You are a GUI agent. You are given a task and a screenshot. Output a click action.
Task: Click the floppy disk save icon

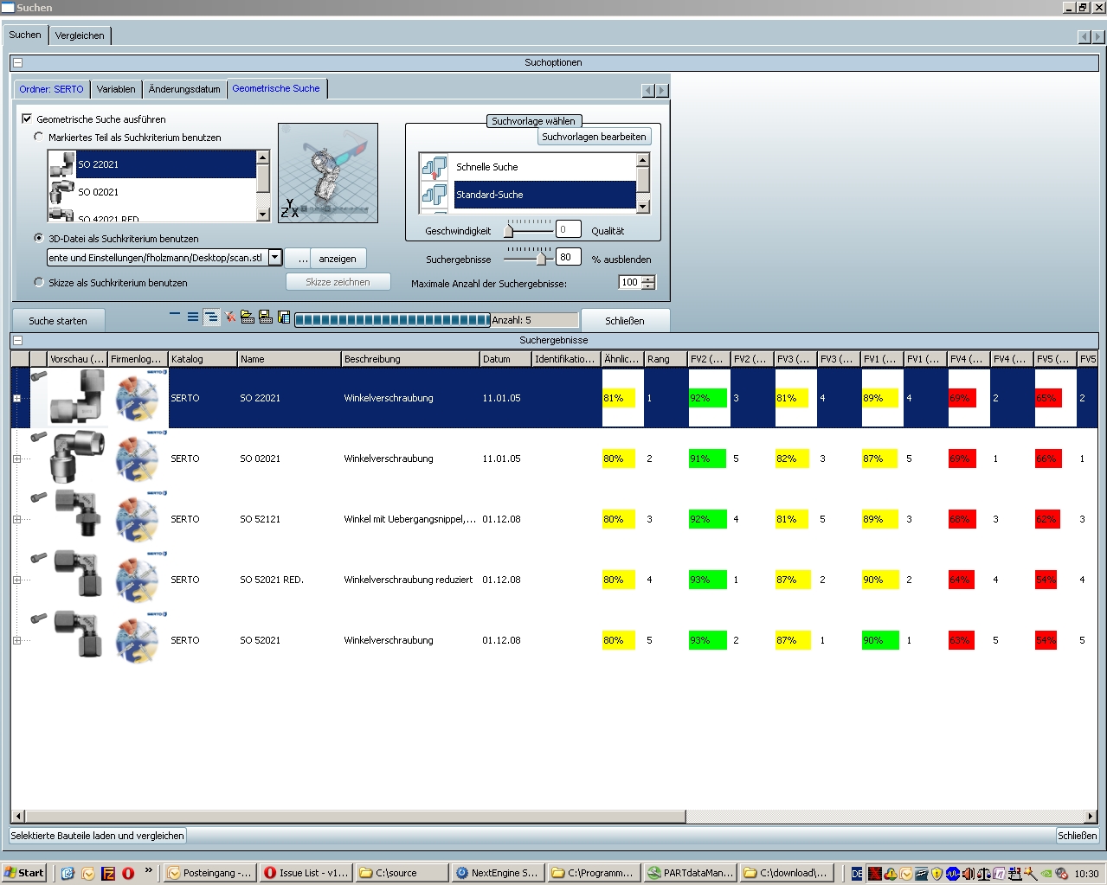click(x=266, y=317)
